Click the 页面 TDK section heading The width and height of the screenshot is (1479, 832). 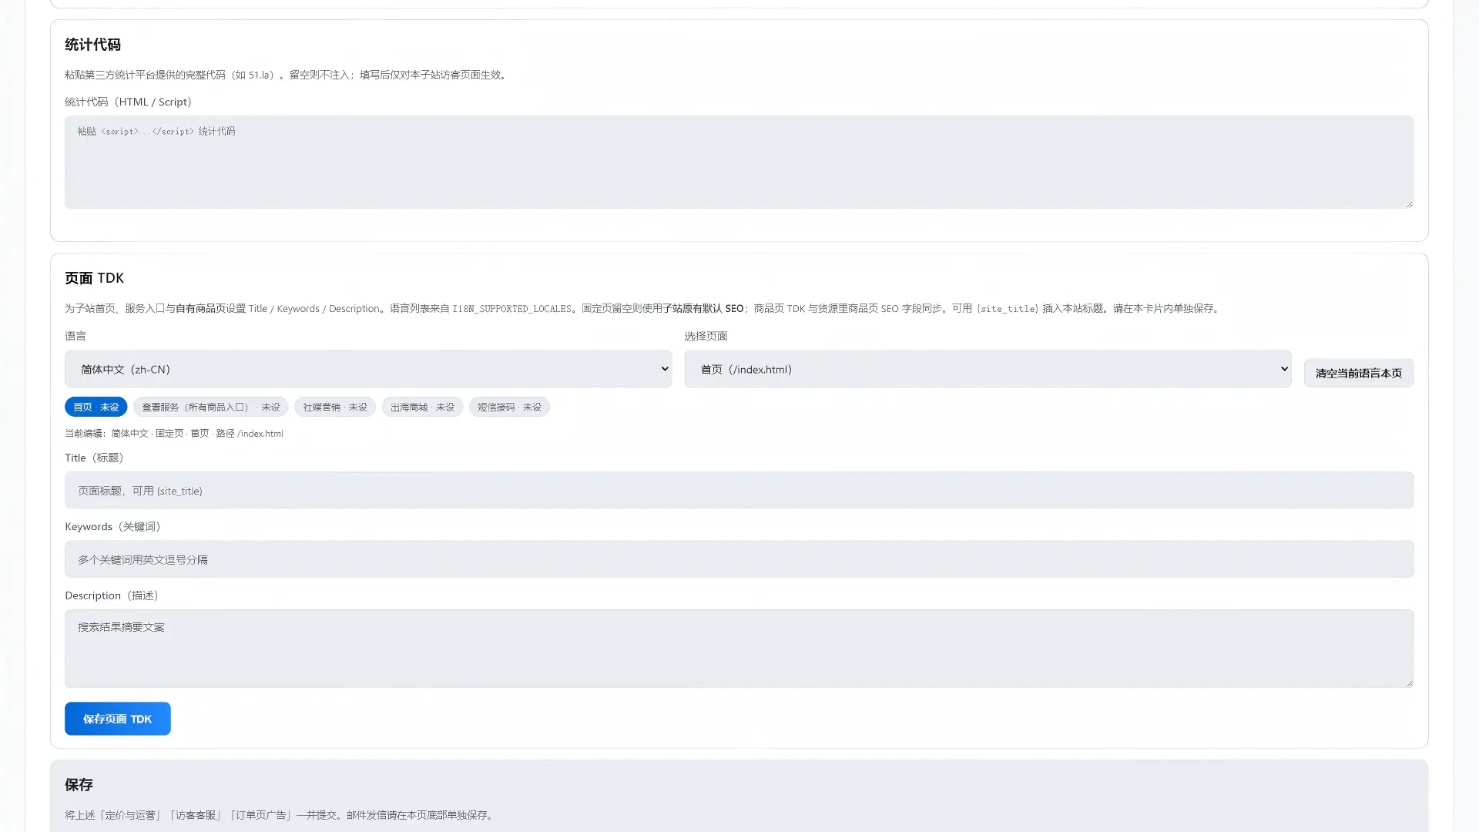[94, 278]
